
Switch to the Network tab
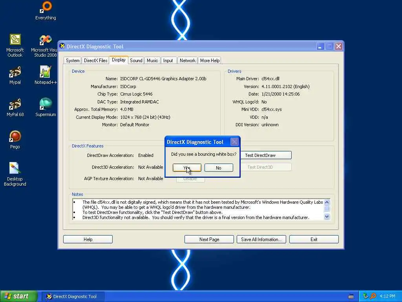point(187,61)
